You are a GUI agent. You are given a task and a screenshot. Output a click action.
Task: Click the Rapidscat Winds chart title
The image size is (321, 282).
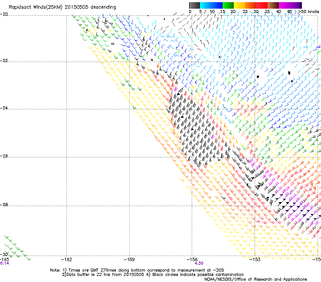62,7
